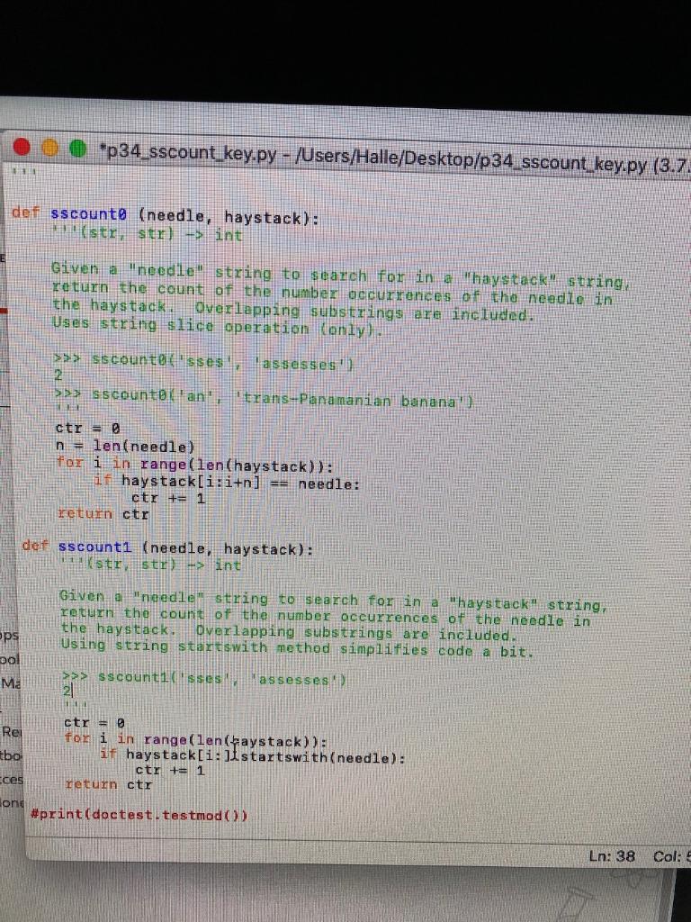This screenshot has width=691, height=922.
Task: Click doctest line with 'trans-Panamanian banana'
Action: (265, 397)
